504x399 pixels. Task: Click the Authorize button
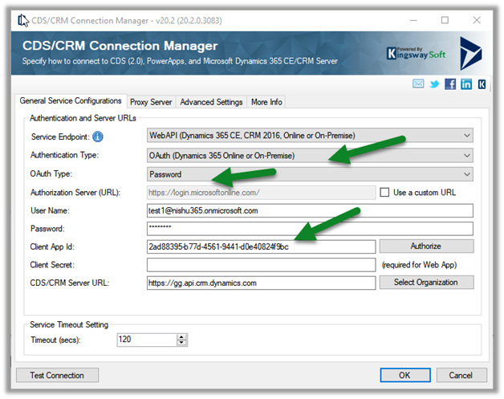[x=426, y=246]
